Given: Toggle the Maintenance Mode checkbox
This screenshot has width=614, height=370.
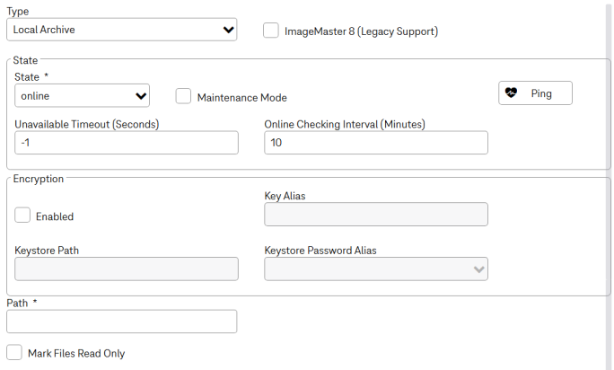Looking at the screenshot, I should 183,96.
